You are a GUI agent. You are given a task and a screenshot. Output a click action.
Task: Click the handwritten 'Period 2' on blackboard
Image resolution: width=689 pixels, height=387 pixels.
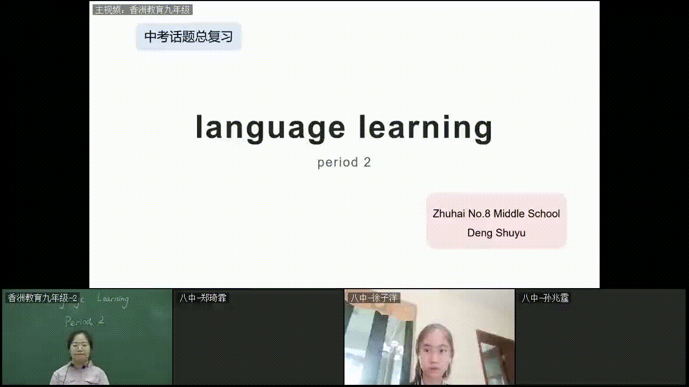(85, 321)
